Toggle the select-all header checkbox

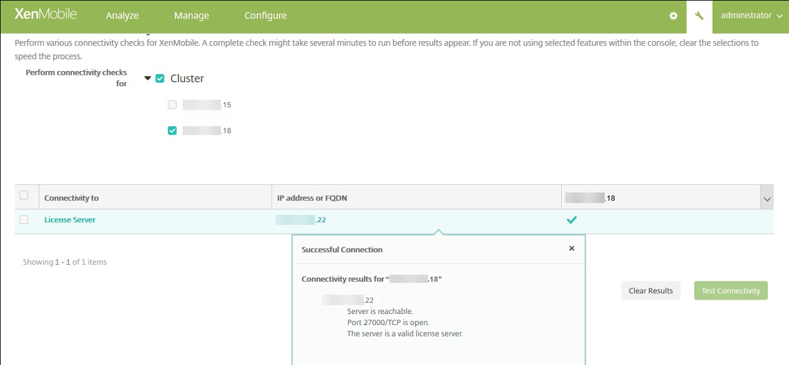(24, 196)
